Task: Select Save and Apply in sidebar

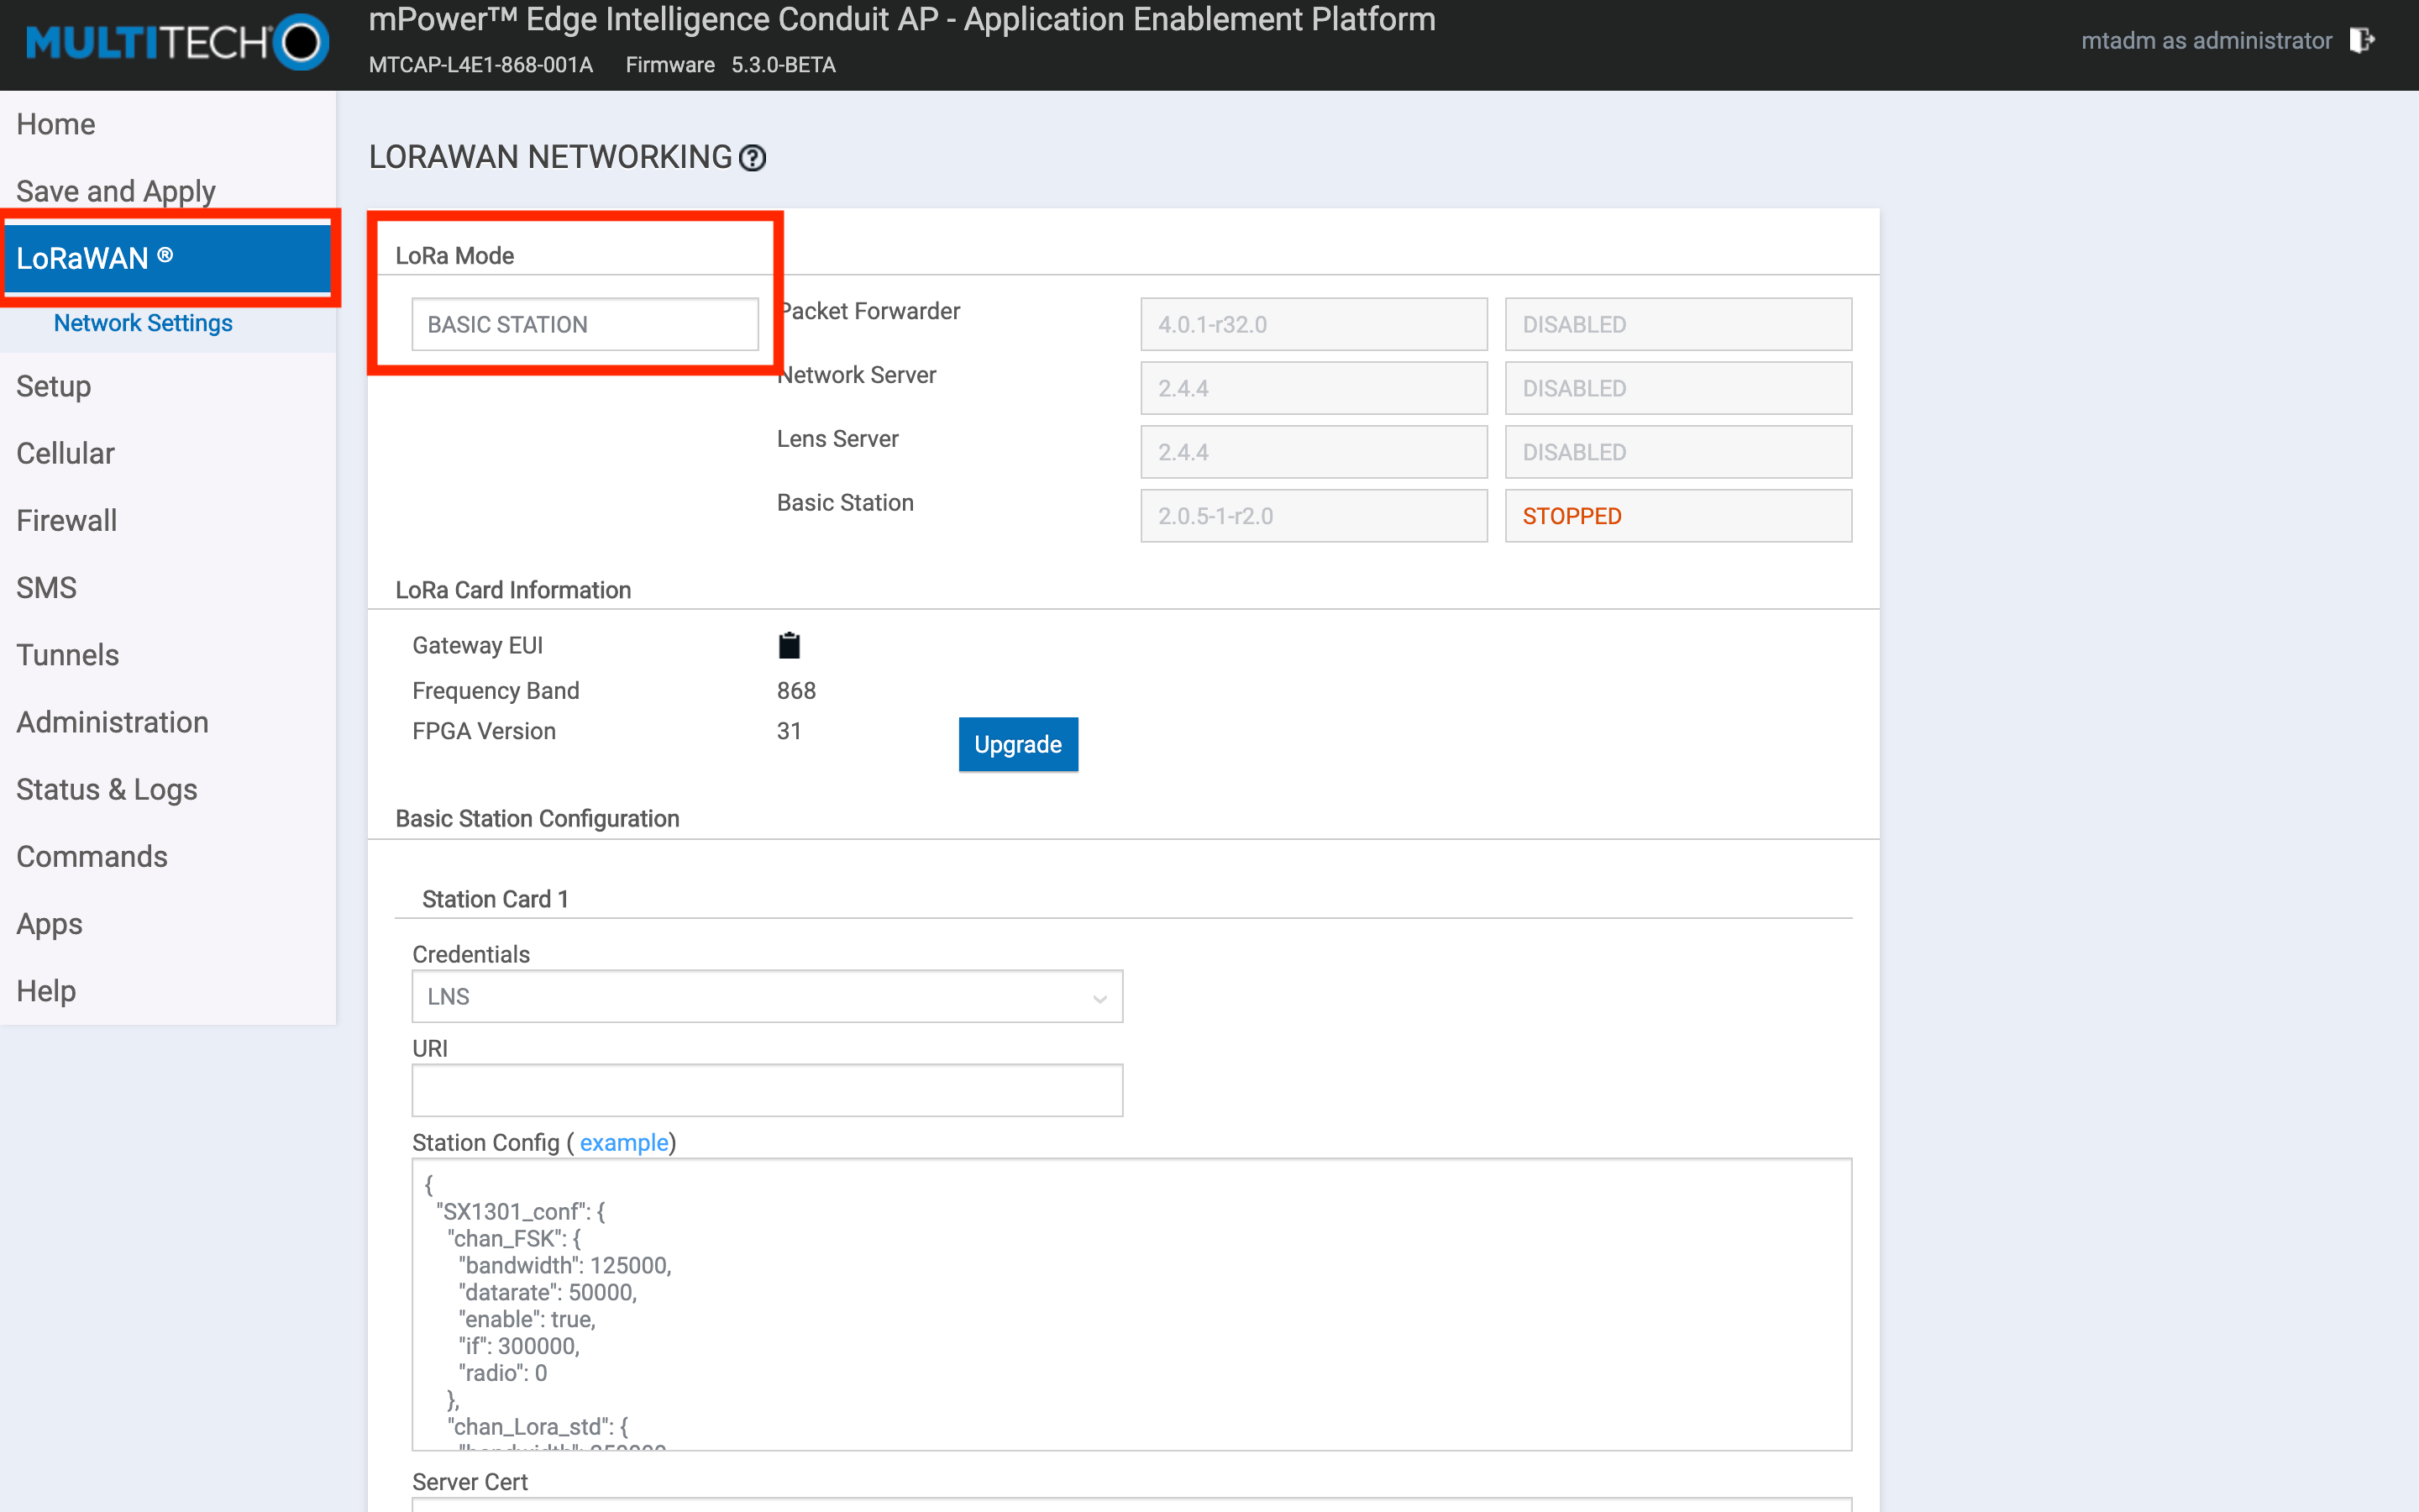Action: [116, 191]
